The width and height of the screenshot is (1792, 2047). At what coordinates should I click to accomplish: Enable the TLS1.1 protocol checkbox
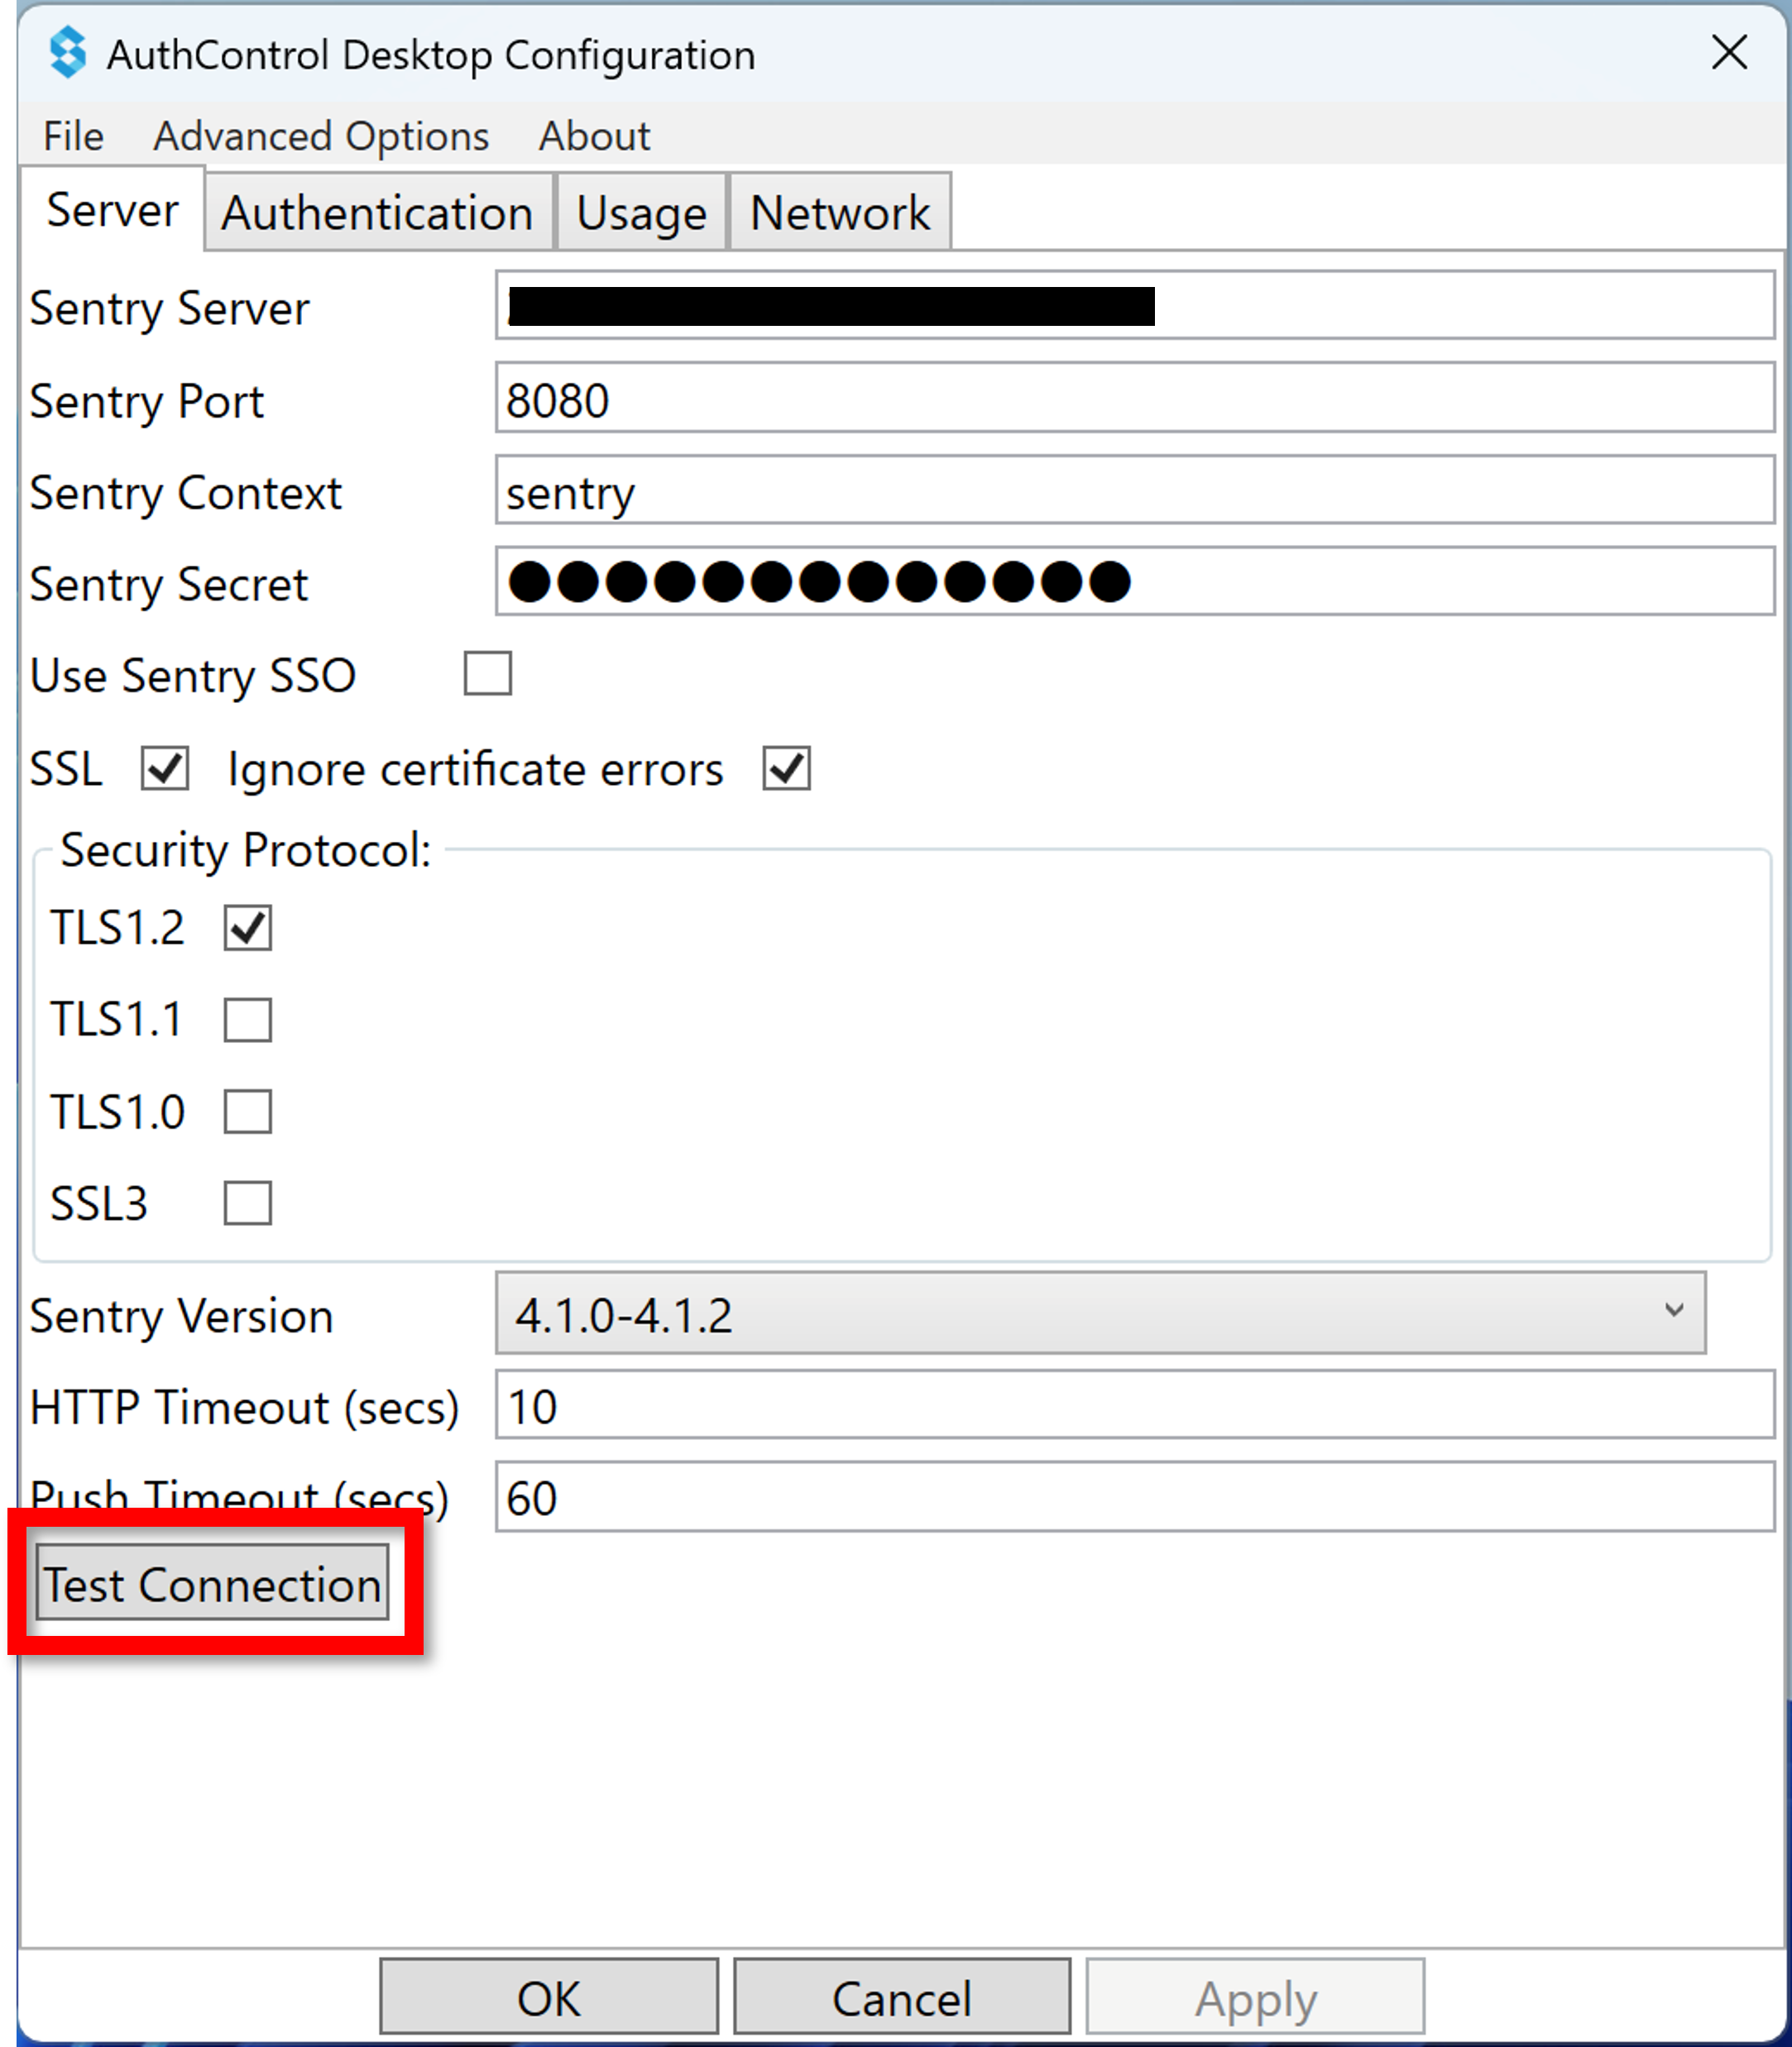[248, 1020]
